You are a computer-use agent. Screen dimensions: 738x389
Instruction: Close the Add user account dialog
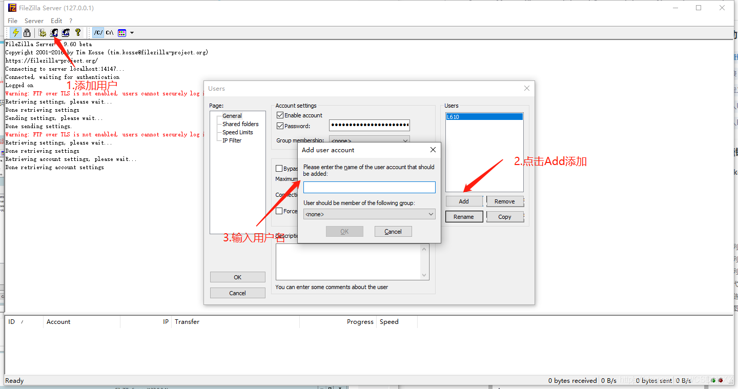[x=433, y=150]
